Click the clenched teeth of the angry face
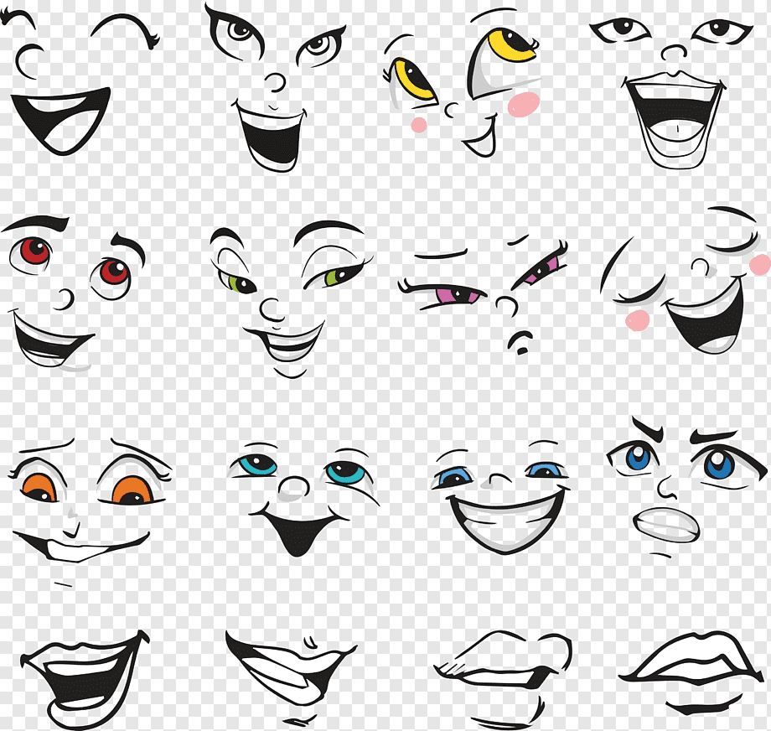771x731 pixels. click(x=665, y=526)
